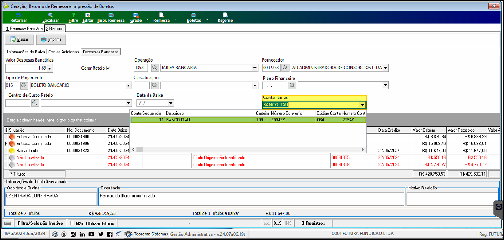Viewport: 504px width, 240px height.
Task: Switch to the 1 Remessa Bancária tab
Action: [x=24, y=29]
